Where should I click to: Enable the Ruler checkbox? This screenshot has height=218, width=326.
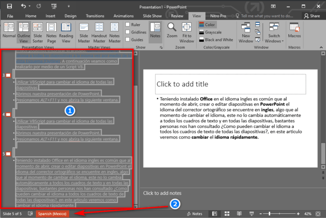click(128, 25)
